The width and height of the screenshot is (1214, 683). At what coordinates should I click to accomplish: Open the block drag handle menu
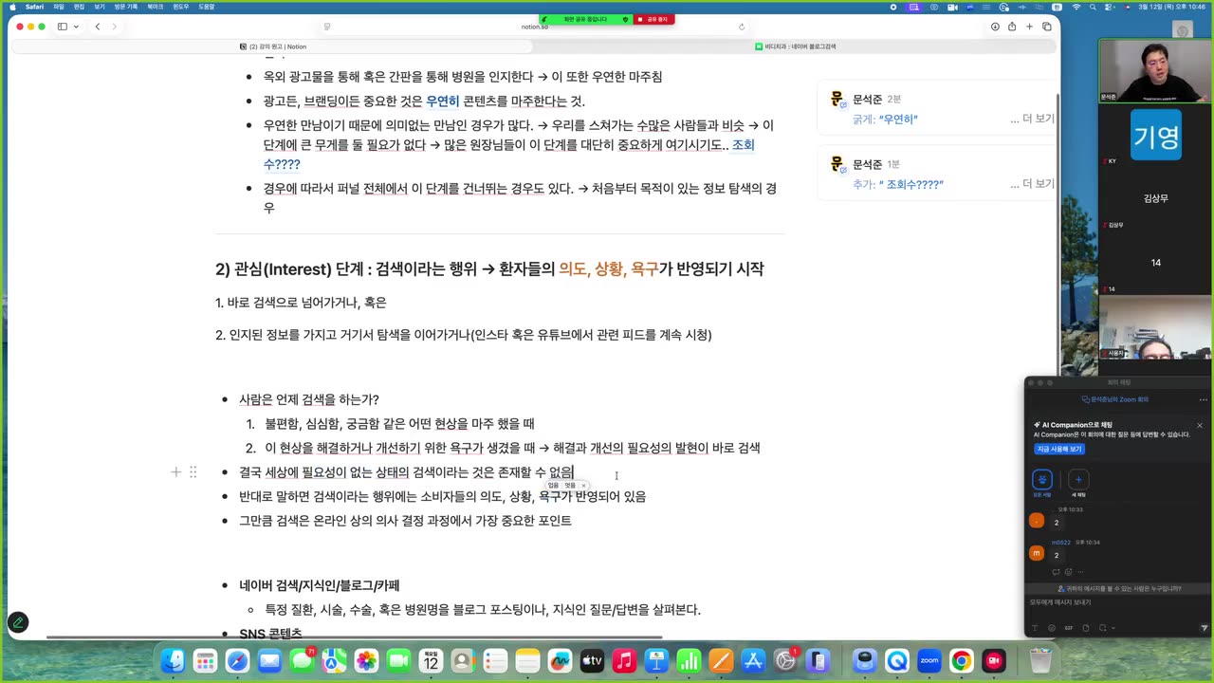193,471
